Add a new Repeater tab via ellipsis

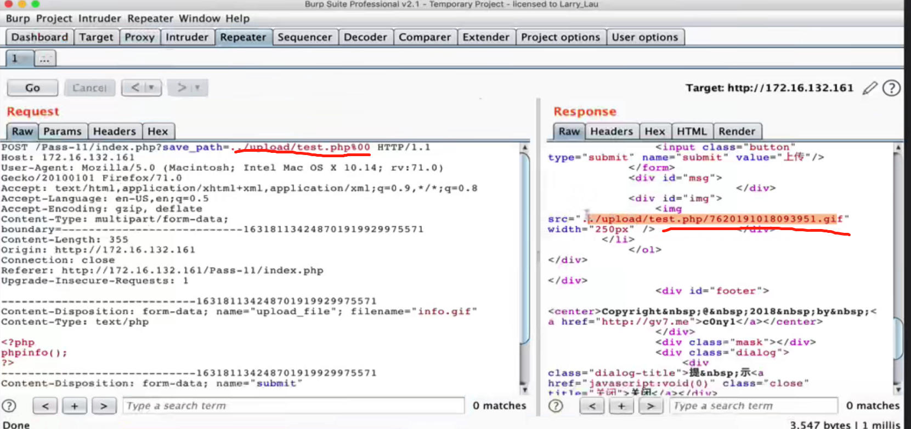(45, 58)
